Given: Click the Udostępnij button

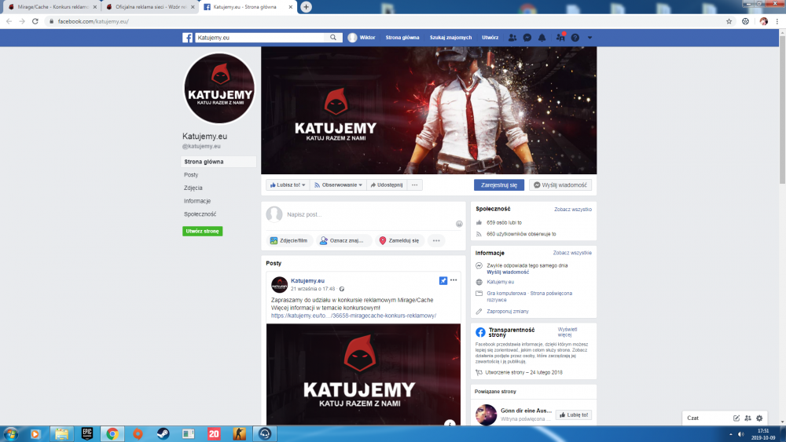Looking at the screenshot, I should click(x=387, y=184).
